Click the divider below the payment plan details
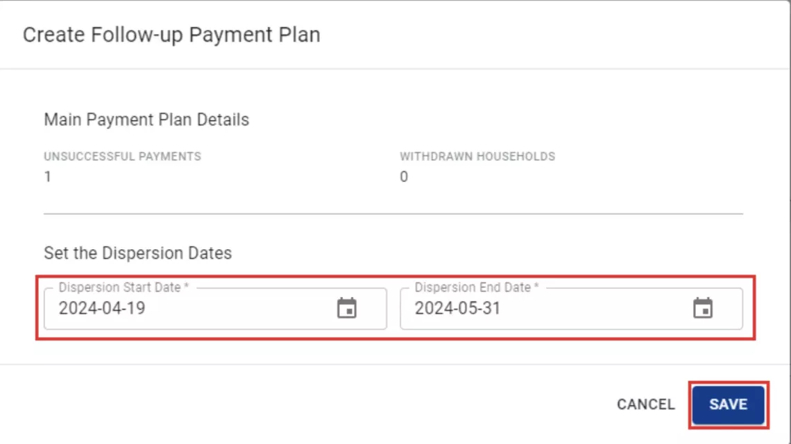Image resolution: width=791 pixels, height=444 pixels. coord(393,214)
